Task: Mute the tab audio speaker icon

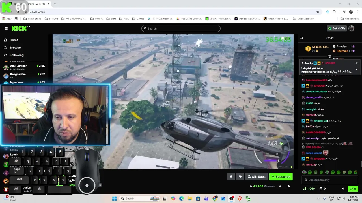Action: tap(44, 4)
